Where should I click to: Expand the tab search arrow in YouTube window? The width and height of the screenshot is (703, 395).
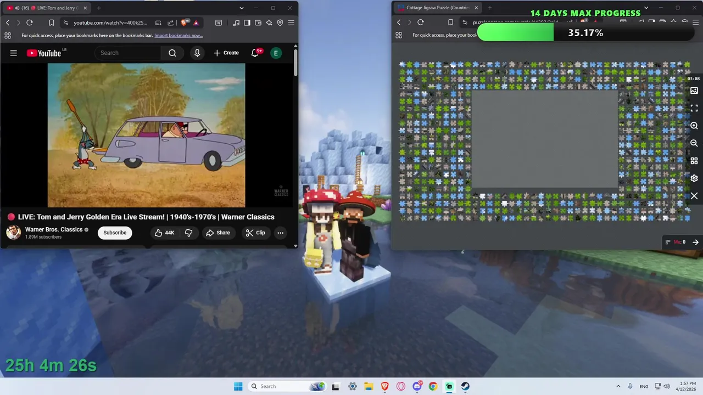[x=242, y=8]
